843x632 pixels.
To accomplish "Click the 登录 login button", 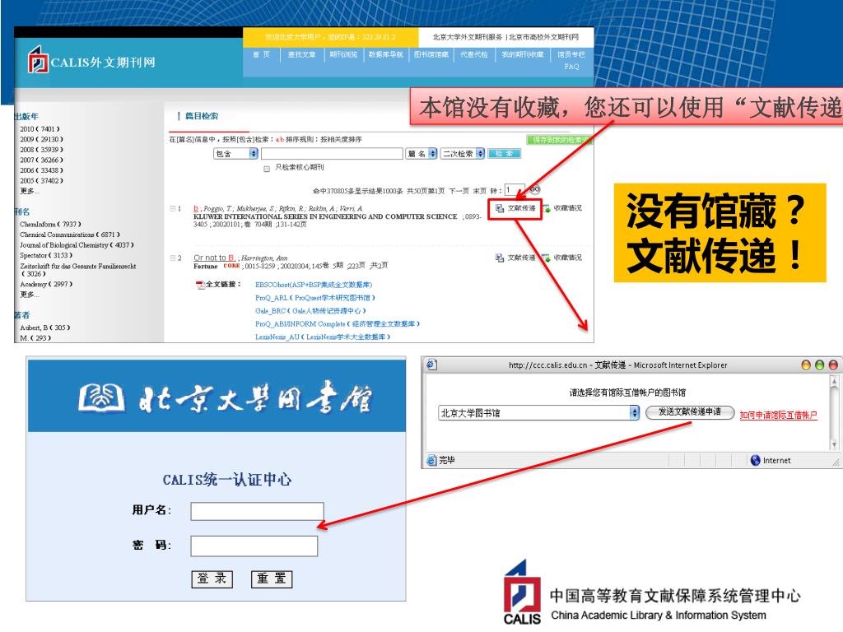I will tap(212, 579).
